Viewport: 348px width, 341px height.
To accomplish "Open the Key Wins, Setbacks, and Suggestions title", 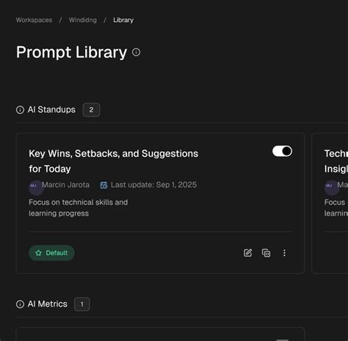I will pyautogui.click(x=114, y=161).
